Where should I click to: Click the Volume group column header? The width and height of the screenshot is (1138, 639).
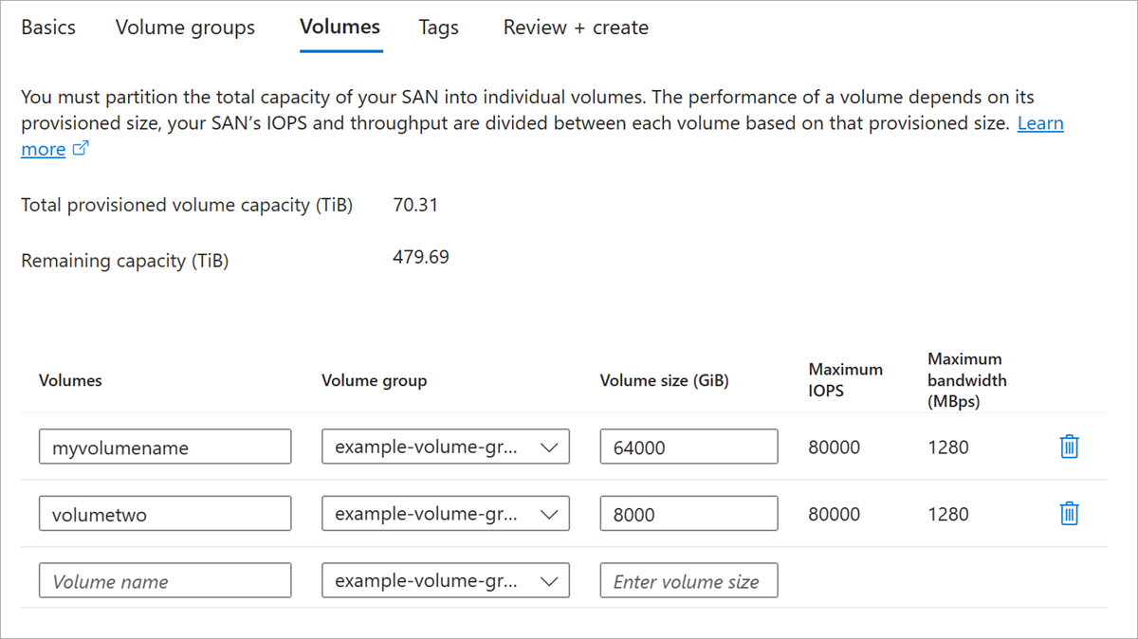(x=375, y=380)
